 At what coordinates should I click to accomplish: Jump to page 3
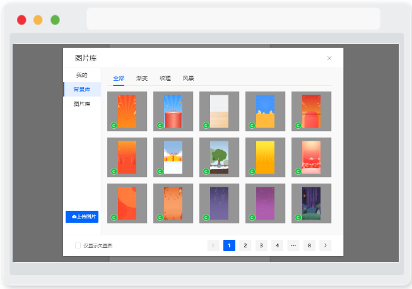261,245
